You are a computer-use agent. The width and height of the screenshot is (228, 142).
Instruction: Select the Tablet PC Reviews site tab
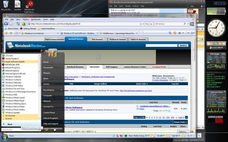coord(138,39)
